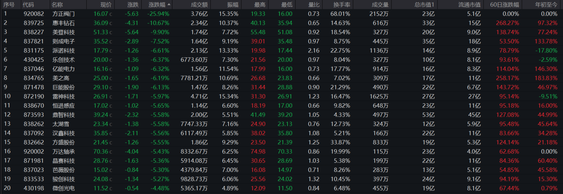The image size is (563, 194).
Task: Click the 成交额 column header
Action: click(199, 5)
